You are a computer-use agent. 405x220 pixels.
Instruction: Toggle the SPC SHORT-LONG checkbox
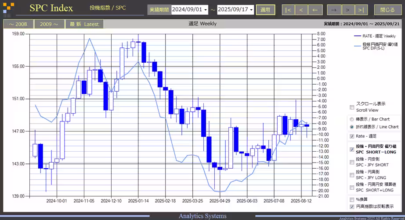(x=352, y=149)
